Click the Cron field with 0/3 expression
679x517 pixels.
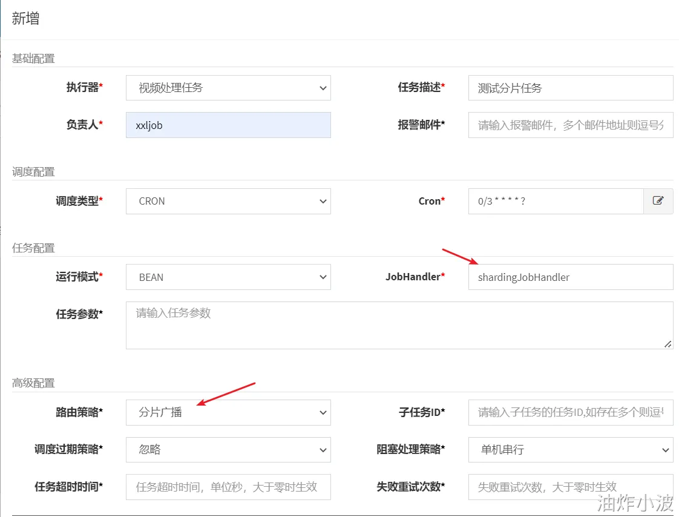click(556, 201)
